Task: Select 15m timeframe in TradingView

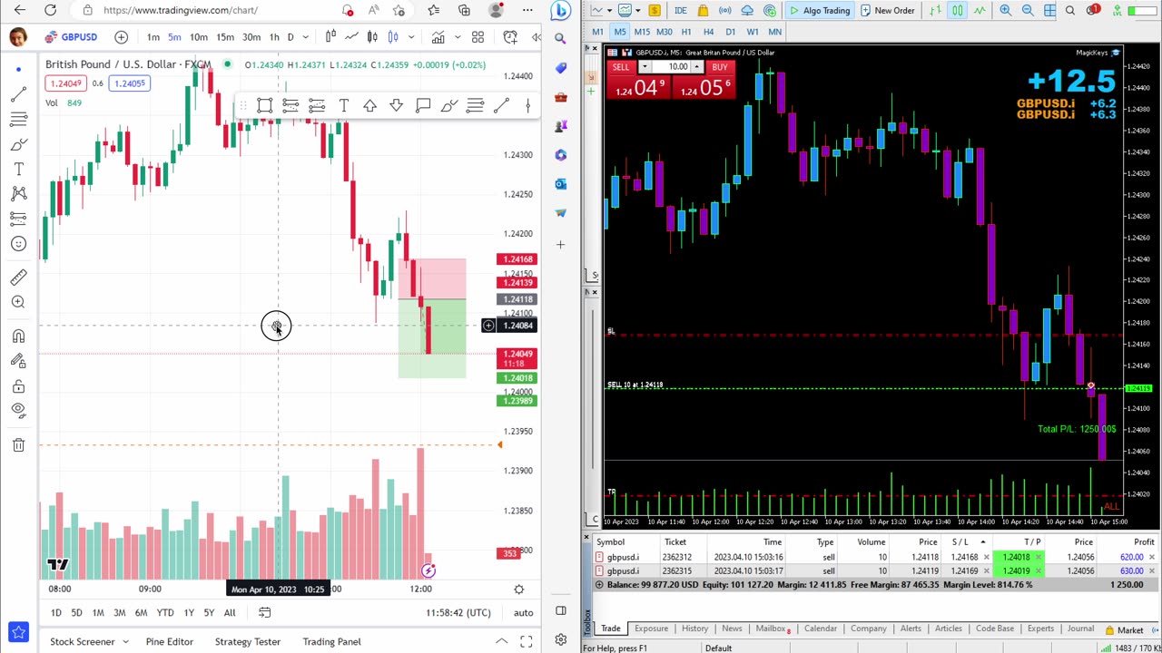Action: pos(225,37)
